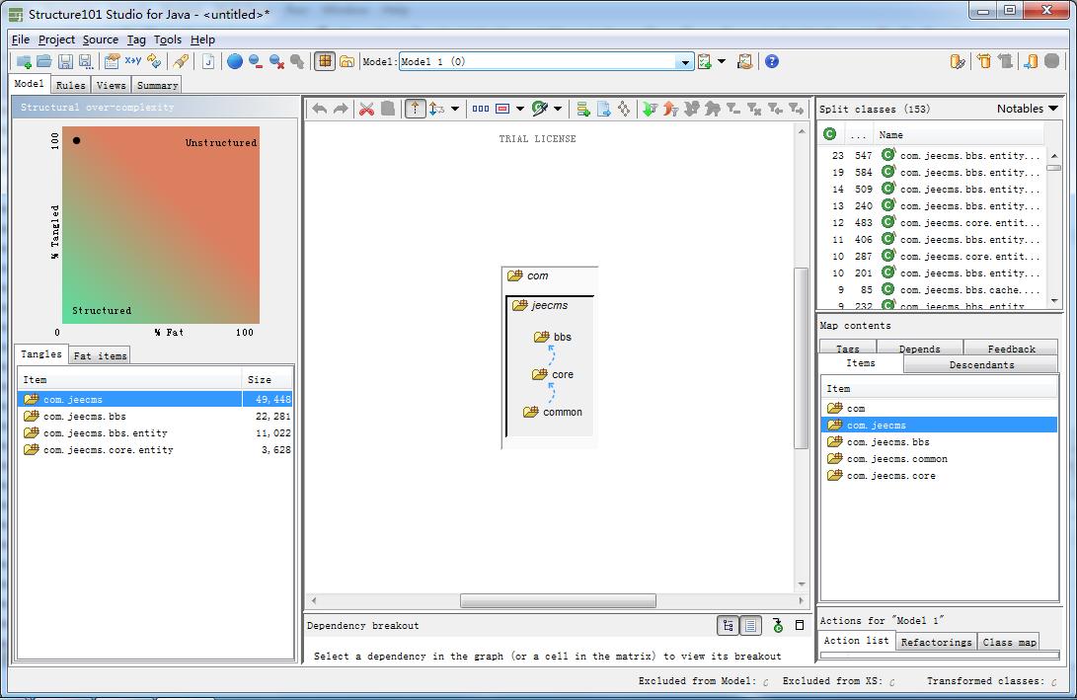Open the Model 1 (0) dropdown
The width and height of the screenshot is (1077, 700).
coord(685,61)
